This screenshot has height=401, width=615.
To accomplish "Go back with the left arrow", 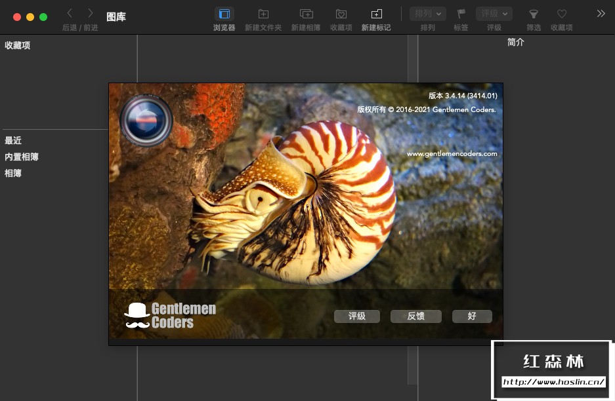I will pos(70,13).
